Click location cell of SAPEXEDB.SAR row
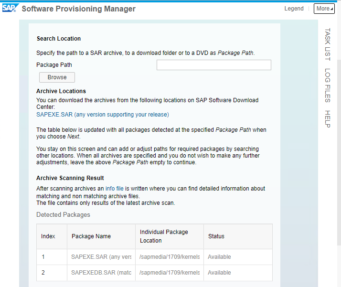The image size is (341, 287). coord(170,273)
